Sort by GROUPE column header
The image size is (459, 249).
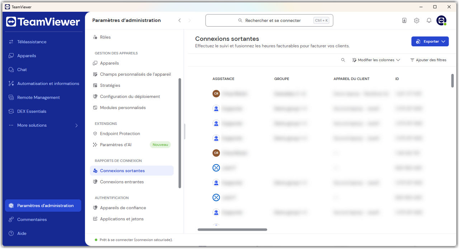pos(281,79)
